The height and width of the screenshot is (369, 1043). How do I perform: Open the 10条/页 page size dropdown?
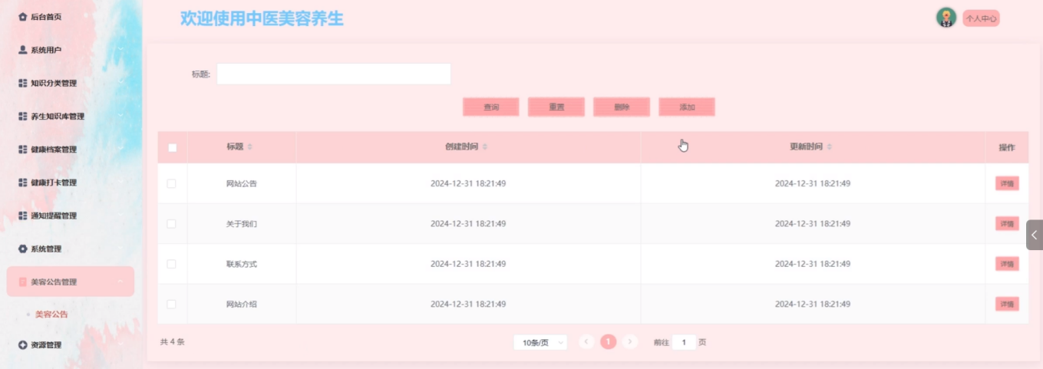pyautogui.click(x=540, y=342)
